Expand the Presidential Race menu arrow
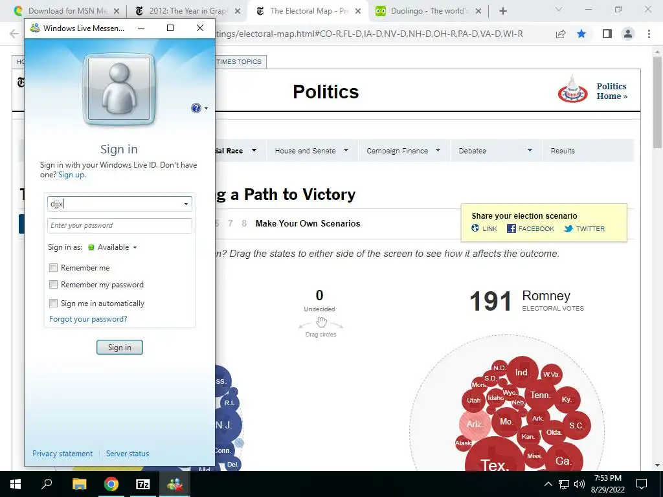 (254, 150)
